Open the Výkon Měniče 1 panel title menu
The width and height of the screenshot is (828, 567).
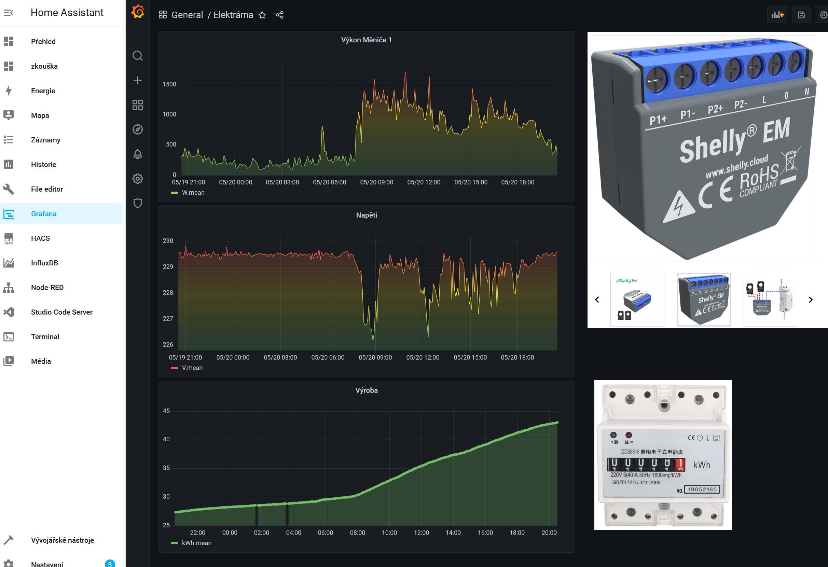366,40
